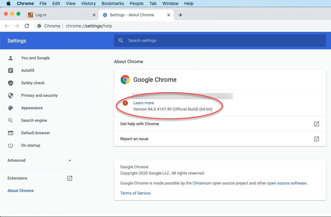Open the Bookmarks menu
This screenshot has width=331, height=217.
pos(113,3)
